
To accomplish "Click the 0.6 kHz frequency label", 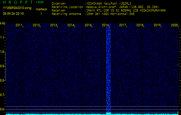I will coord(2,109).
